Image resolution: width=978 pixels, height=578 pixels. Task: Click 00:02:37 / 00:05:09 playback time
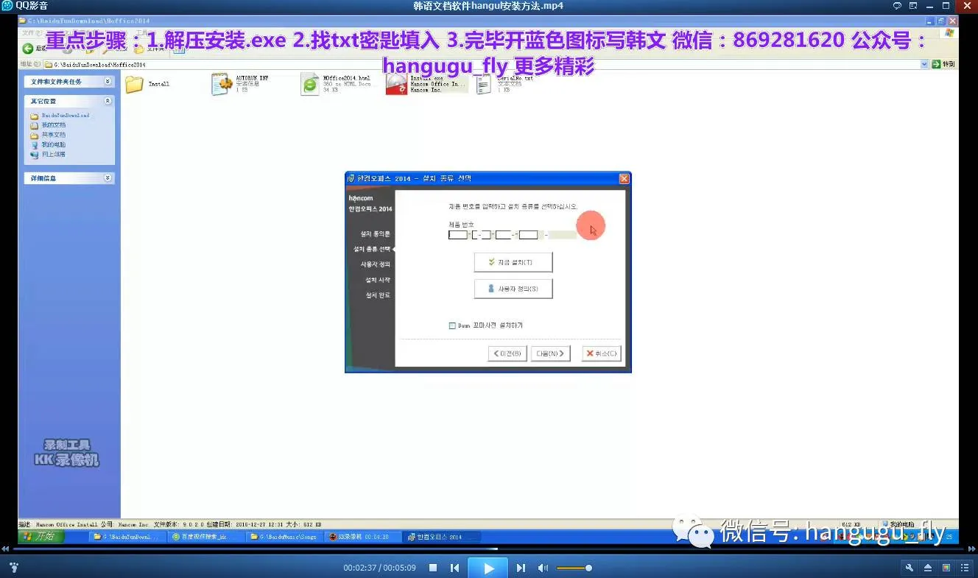379,568
